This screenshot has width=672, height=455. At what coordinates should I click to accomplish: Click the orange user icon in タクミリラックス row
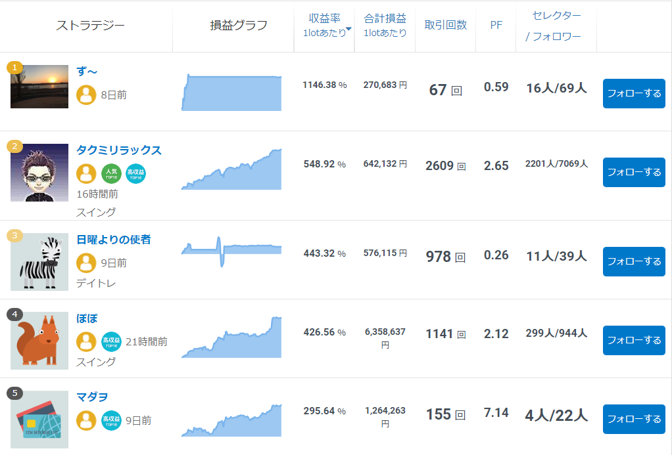point(86,174)
